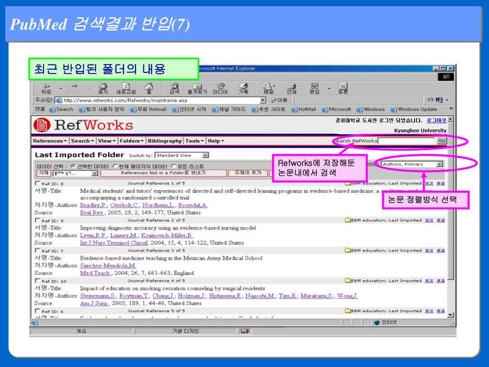
Task: Open author link Bradley,P.
Action: [93, 205]
